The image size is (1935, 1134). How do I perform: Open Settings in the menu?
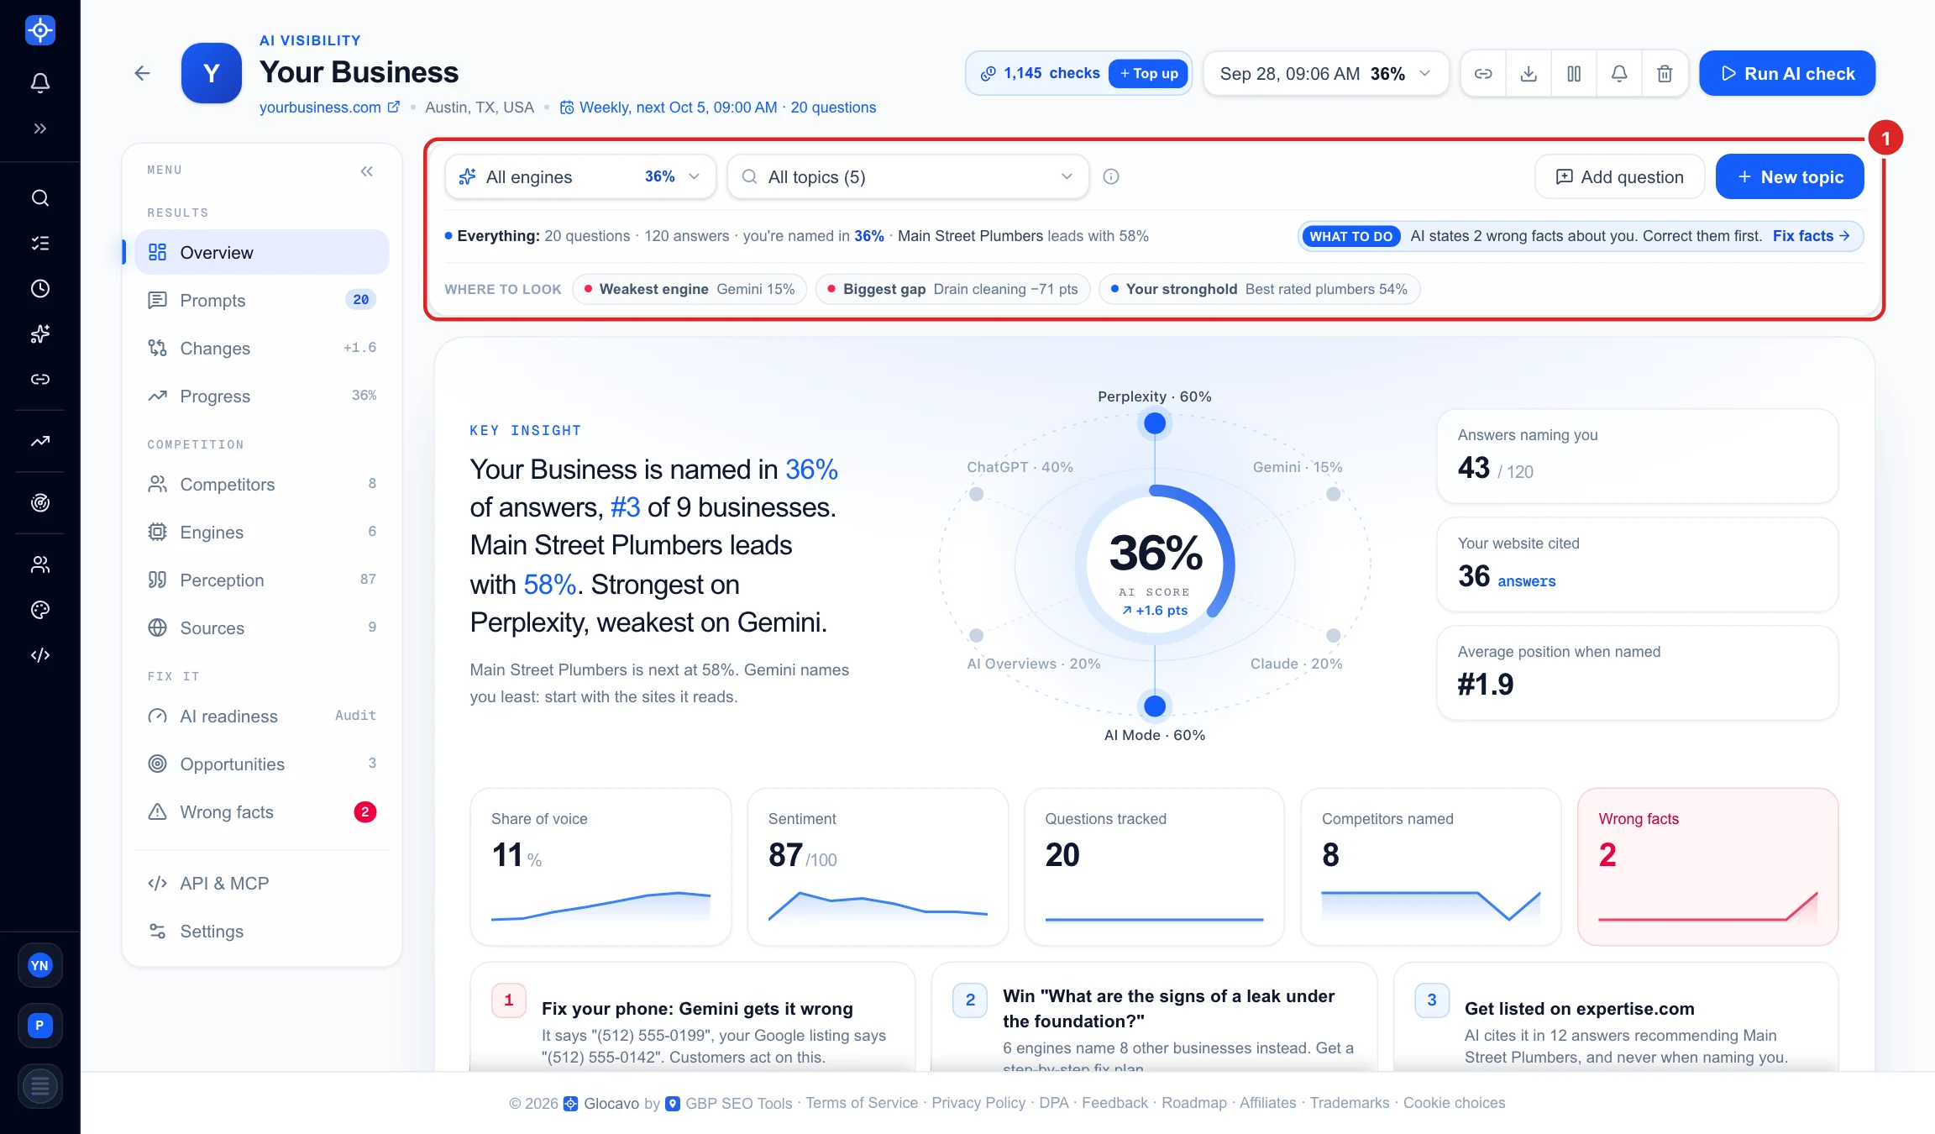261,931
